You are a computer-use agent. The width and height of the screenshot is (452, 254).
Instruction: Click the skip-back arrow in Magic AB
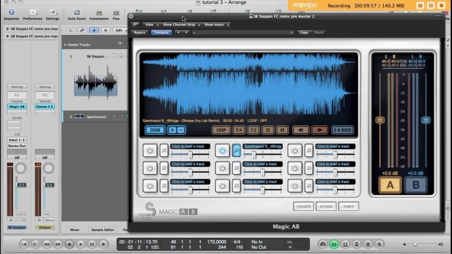pyautogui.click(x=301, y=130)
